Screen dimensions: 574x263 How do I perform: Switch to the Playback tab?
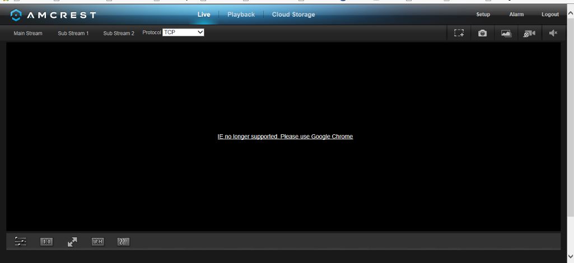pos(241,15)
